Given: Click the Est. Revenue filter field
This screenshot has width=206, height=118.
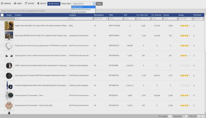Looking at the screenshot, I should point(157,19).
